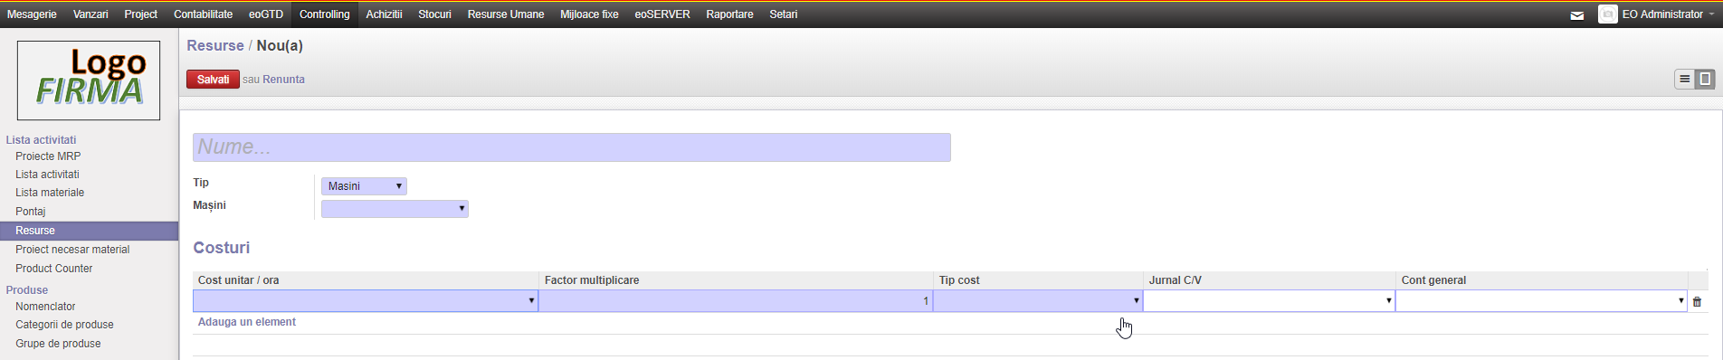Open the Resurse Umane menu
The image size is (1723, 360).
(506, 14)
